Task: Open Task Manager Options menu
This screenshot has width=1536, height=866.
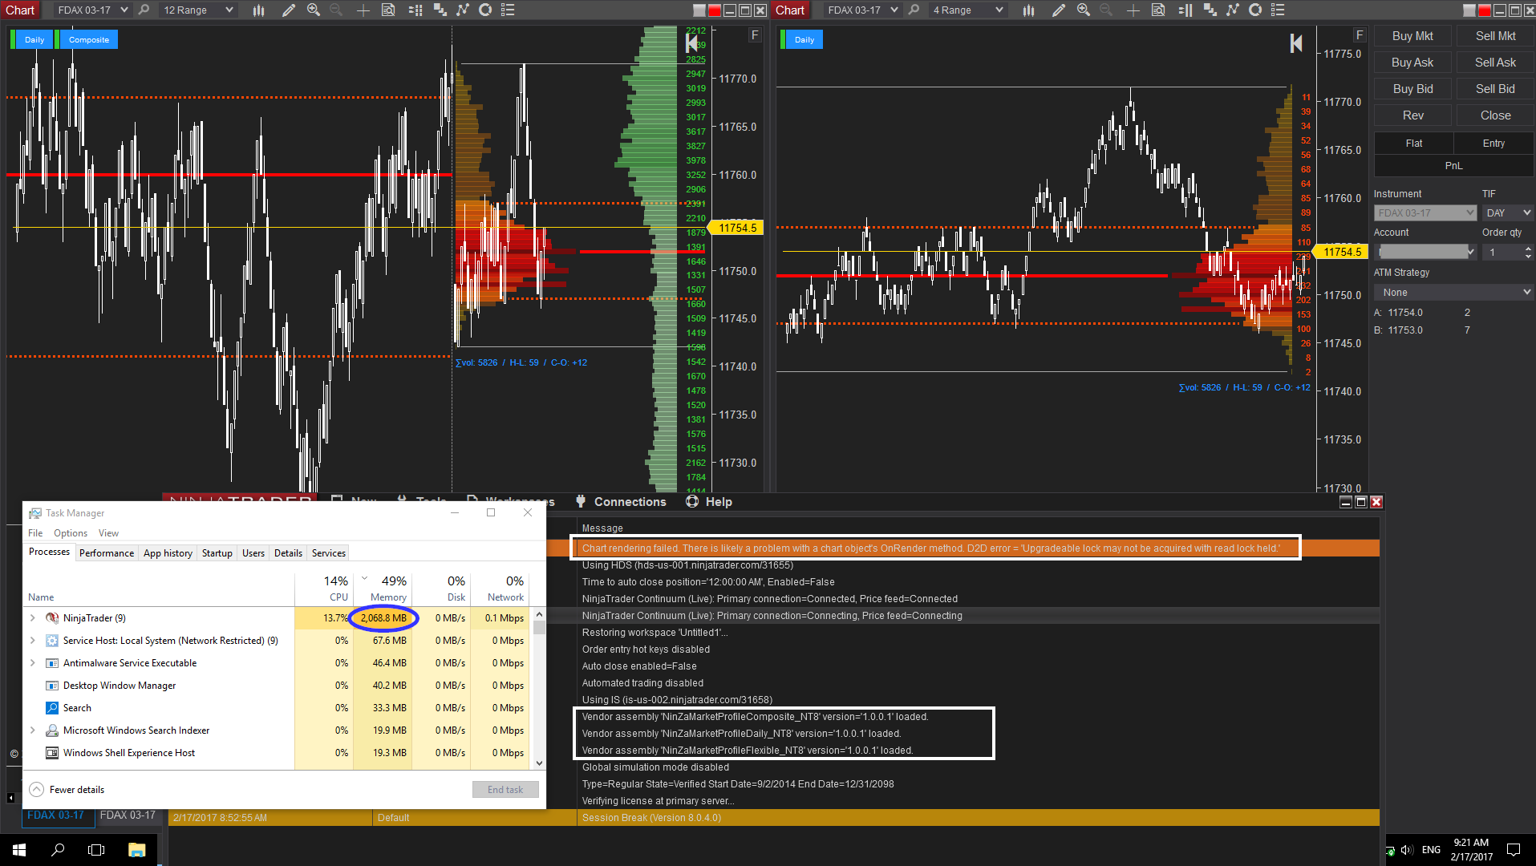Action: pyautogui.click(x=71, y=533)
